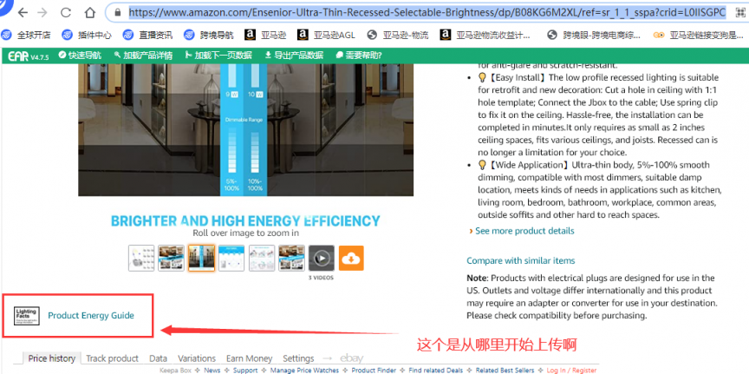Open 快速导航 in the green toolbar
Viewport: 749px width, 374px height.
[x=80, y=56]
